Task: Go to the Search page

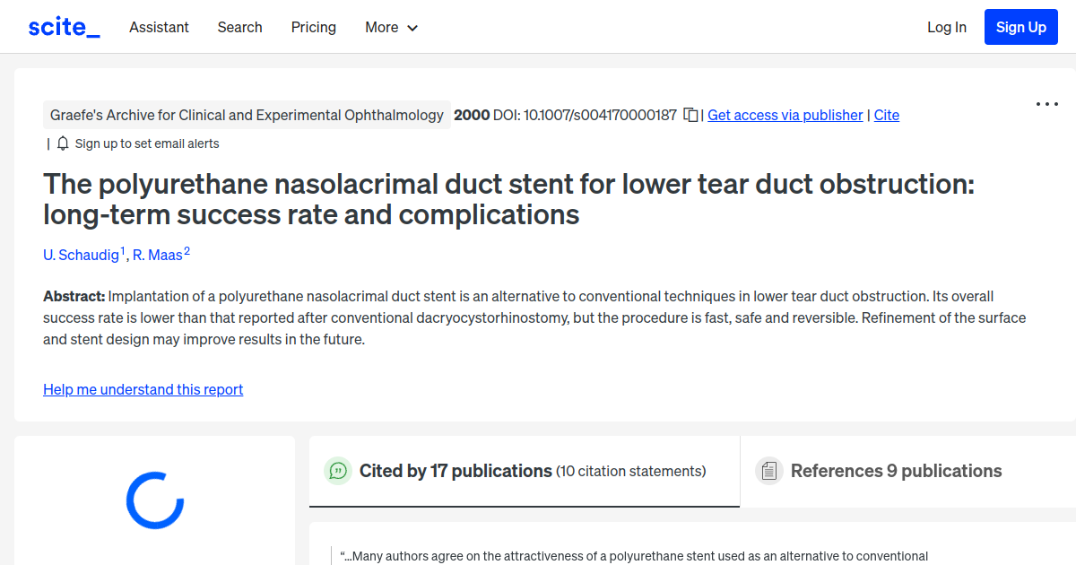Action: [x=239, y=28]
